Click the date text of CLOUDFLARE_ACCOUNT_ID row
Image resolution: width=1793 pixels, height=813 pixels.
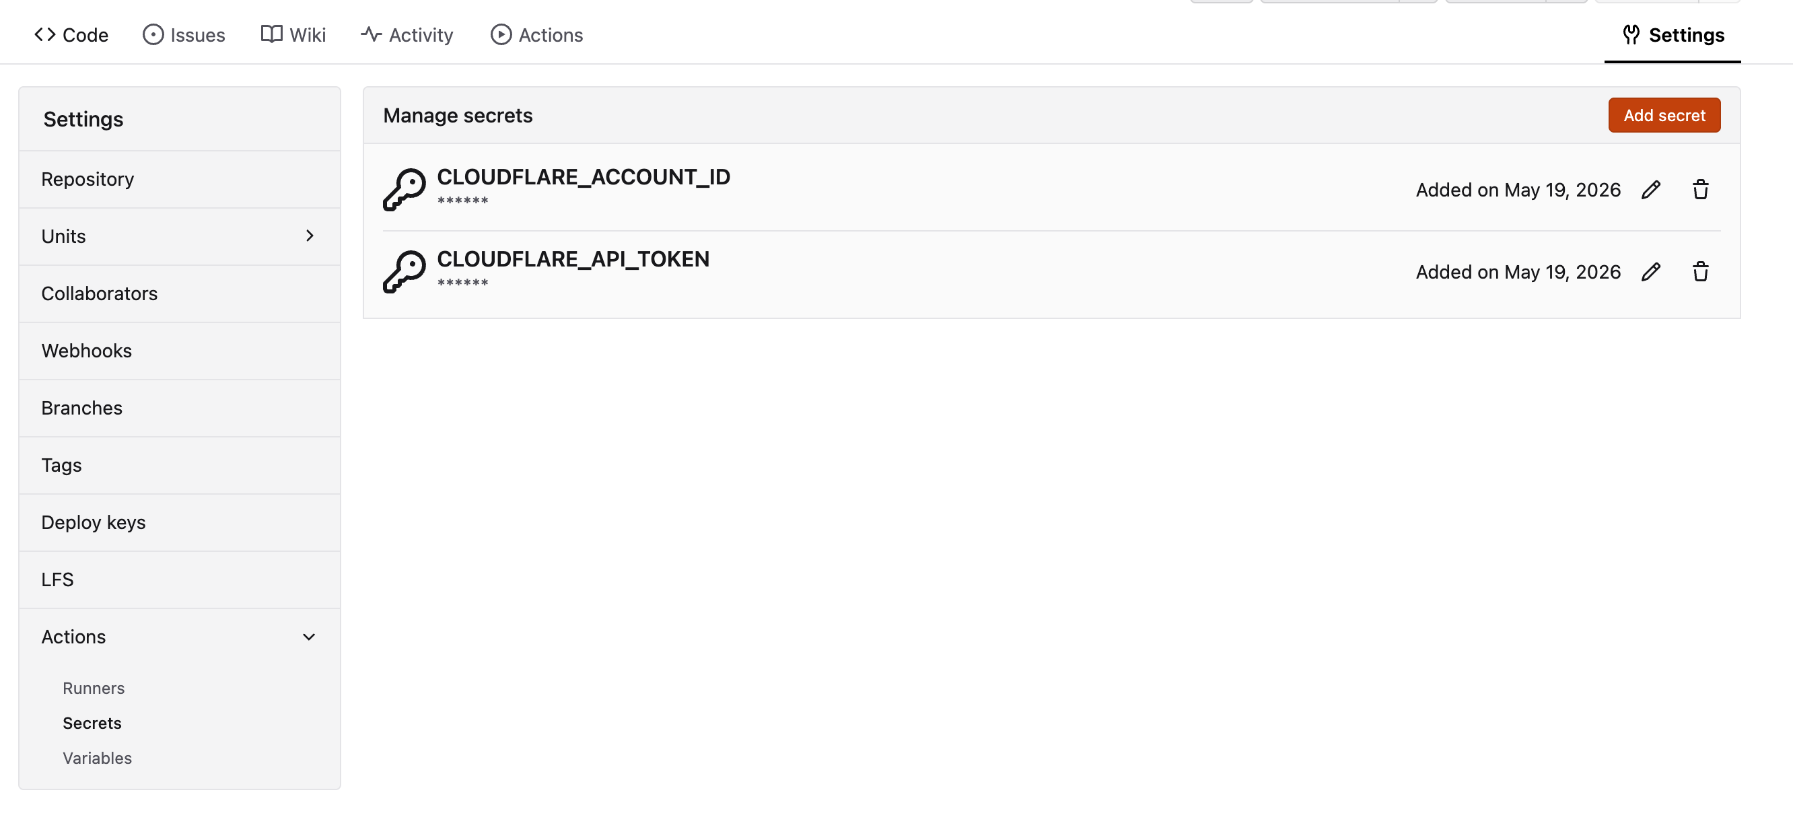click(x=1518, y=190)
